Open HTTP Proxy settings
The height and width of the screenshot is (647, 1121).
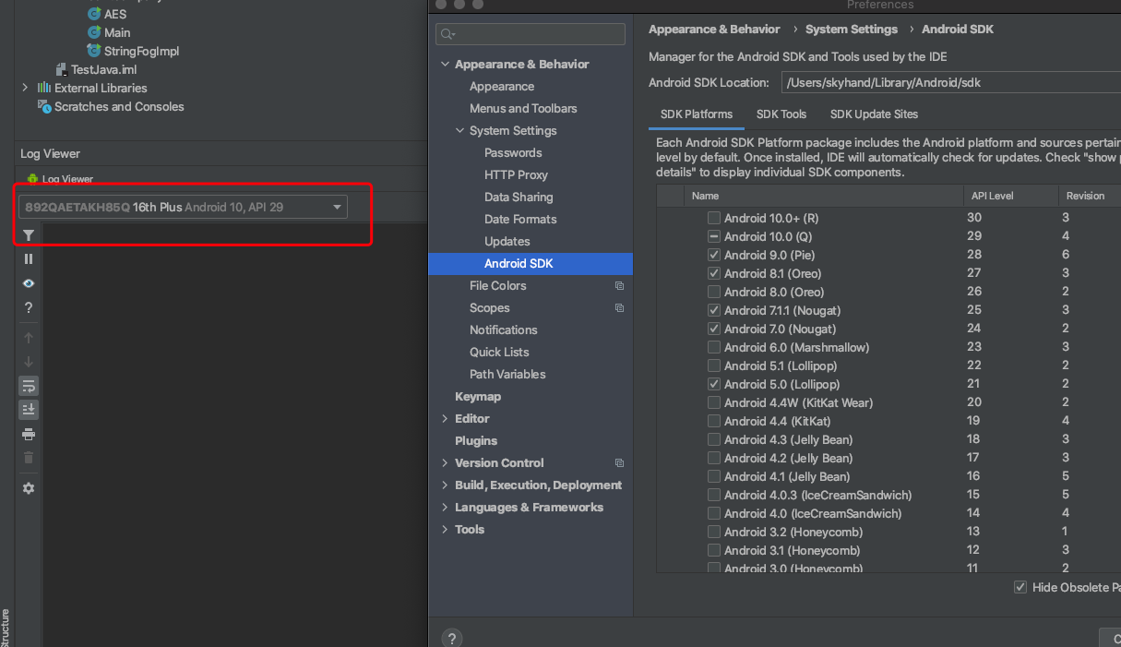click(x=516, y=174)
